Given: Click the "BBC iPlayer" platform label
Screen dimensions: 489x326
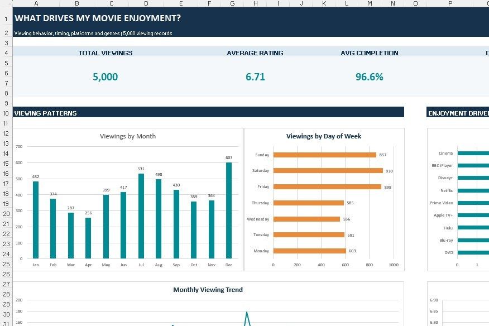Looking at the screenshot, I should 442,165.
